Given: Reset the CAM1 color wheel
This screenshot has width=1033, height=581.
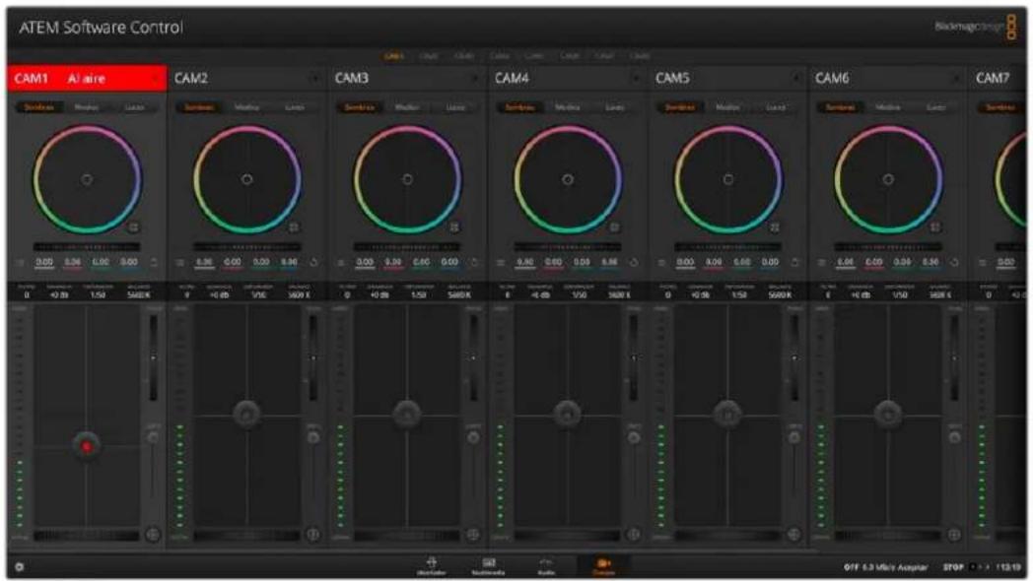Looking at the screenshot, I should 133,227.
